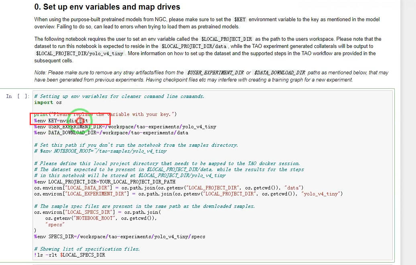Click the inline code "$LOCAL_PROJECT_DIR/data" in the paragraph

pyautogui.click(x=194, y=46)
